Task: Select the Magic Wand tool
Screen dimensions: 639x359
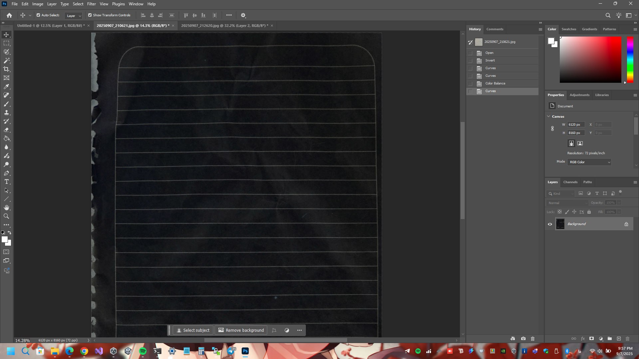Action: 6,60
